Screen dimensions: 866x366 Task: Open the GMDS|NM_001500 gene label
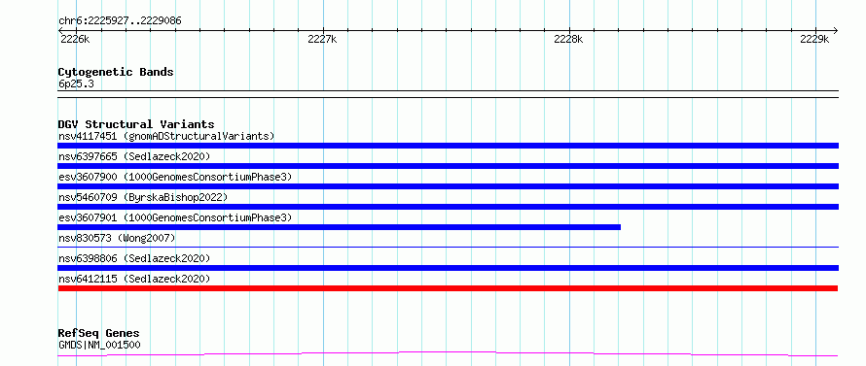(99, 345)
